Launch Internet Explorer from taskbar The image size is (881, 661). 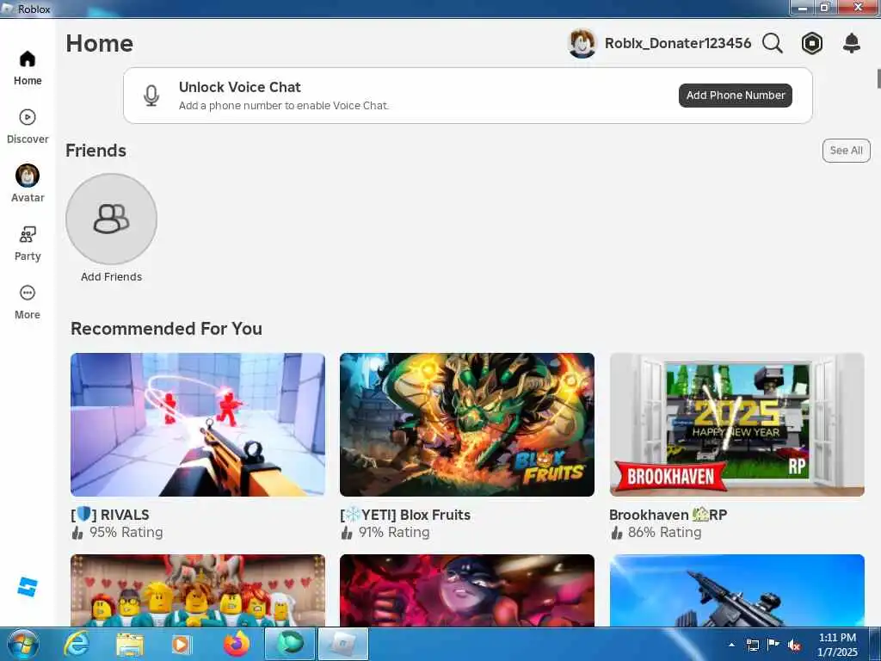(77, 644)
